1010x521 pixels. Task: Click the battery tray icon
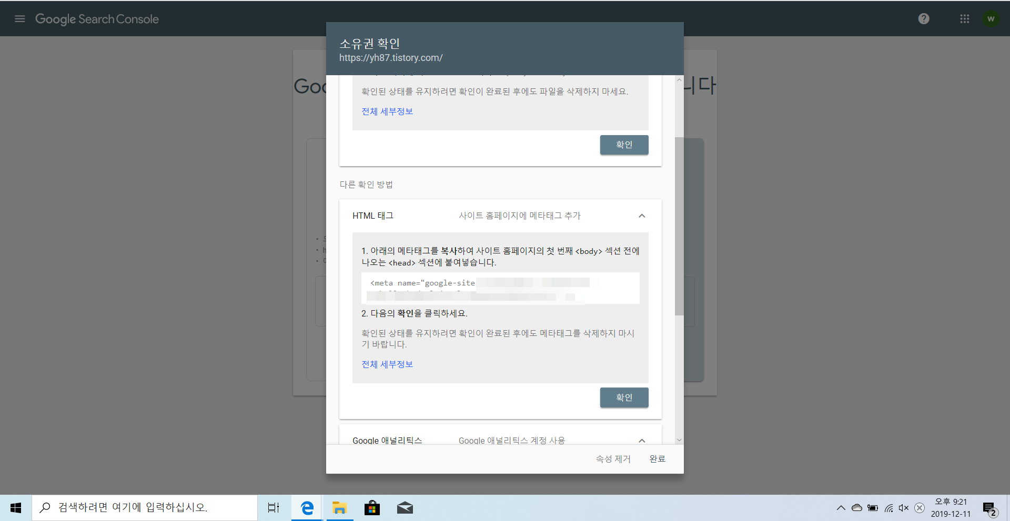click(x=873, y=508)
